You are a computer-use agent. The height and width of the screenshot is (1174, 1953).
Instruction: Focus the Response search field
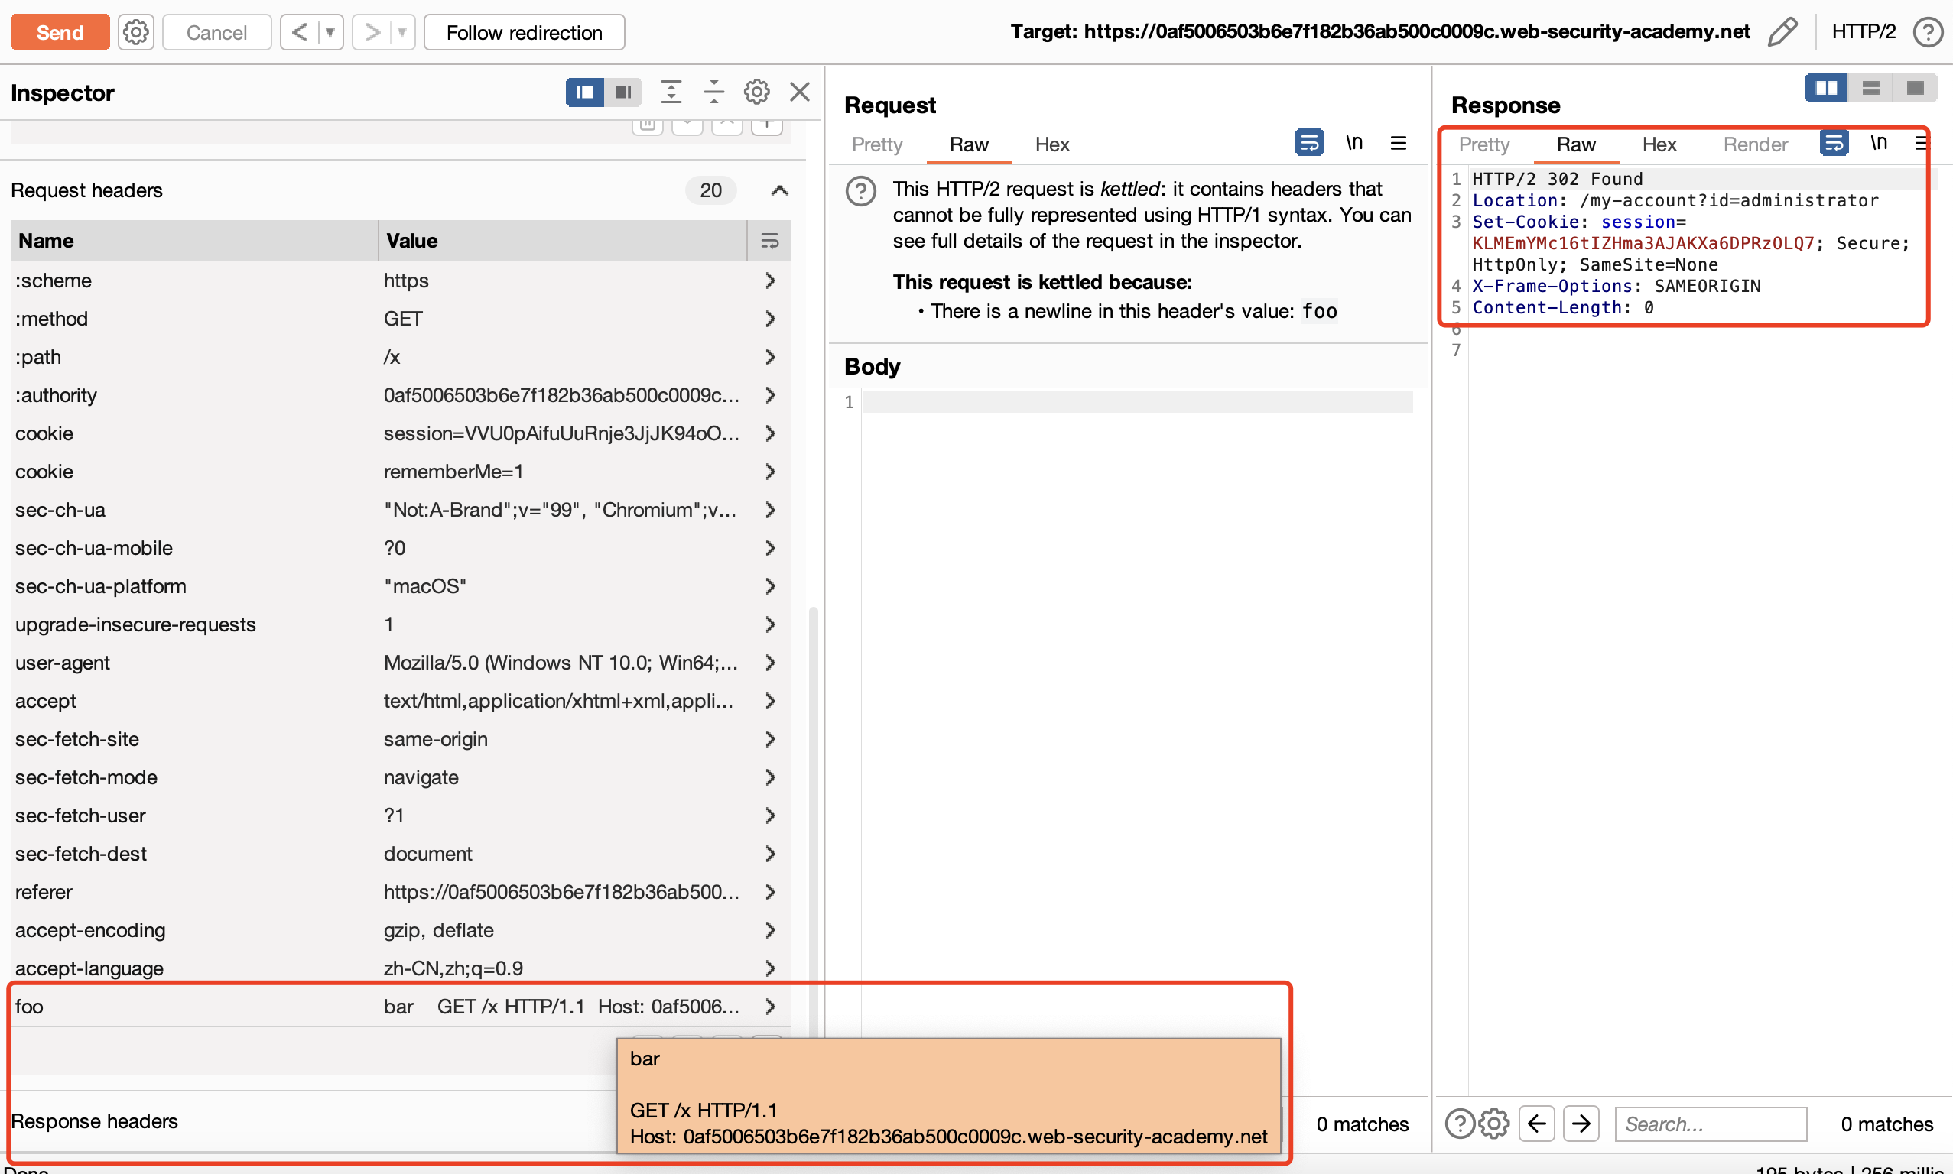tap(1710, 1124)
